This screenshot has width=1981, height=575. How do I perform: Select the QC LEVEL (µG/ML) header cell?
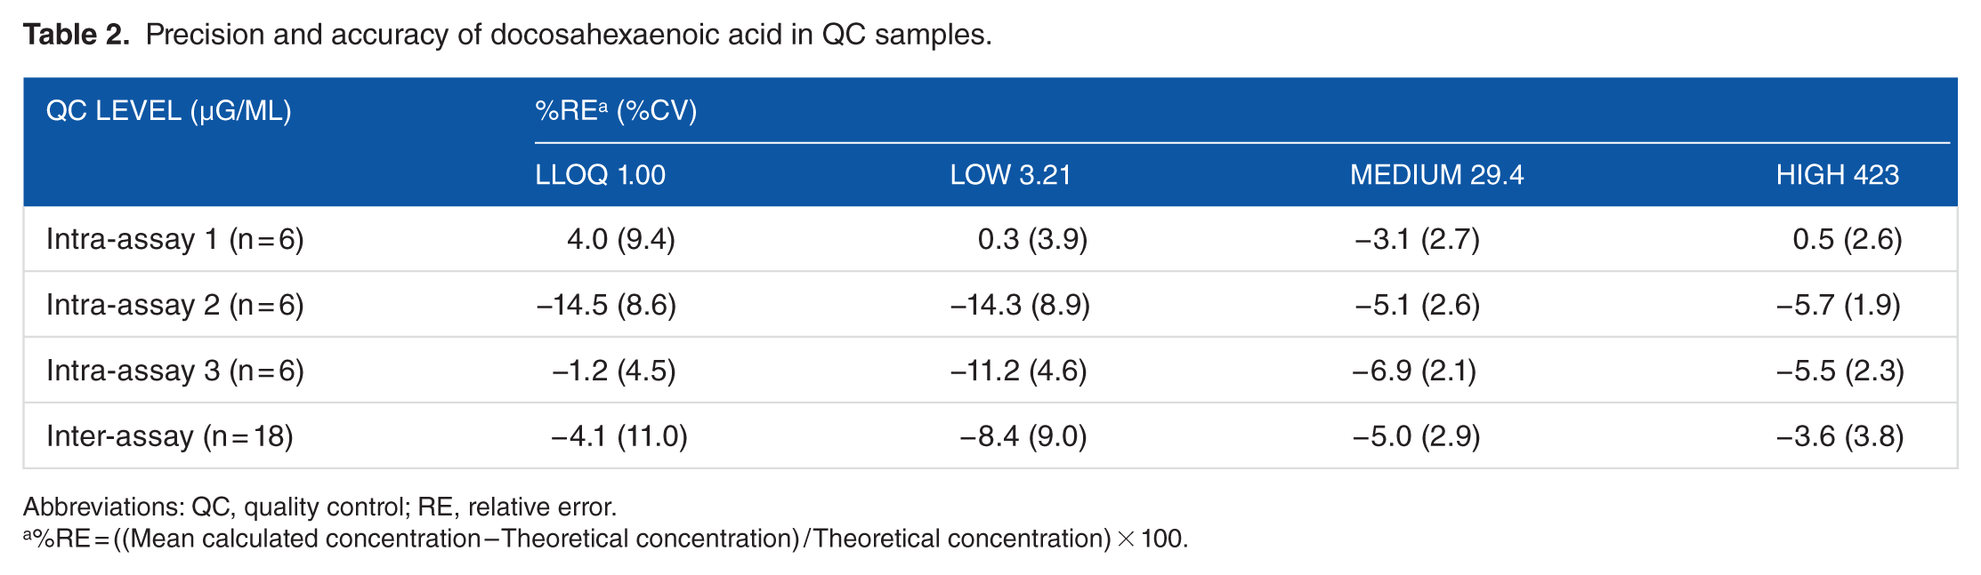click(x=168, y=111)
